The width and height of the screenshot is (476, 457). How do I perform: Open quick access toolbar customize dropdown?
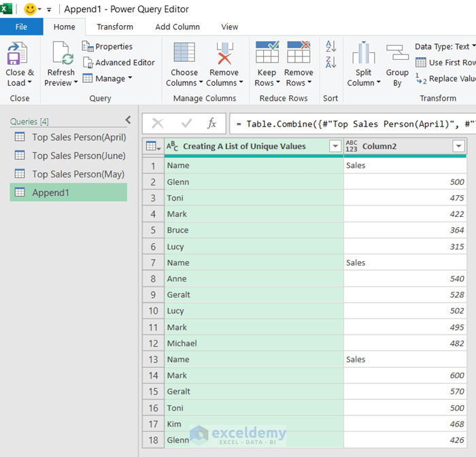click(49, 10)
